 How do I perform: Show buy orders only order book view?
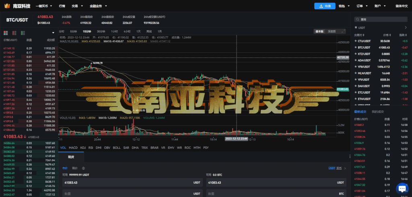tap(23, 33)
